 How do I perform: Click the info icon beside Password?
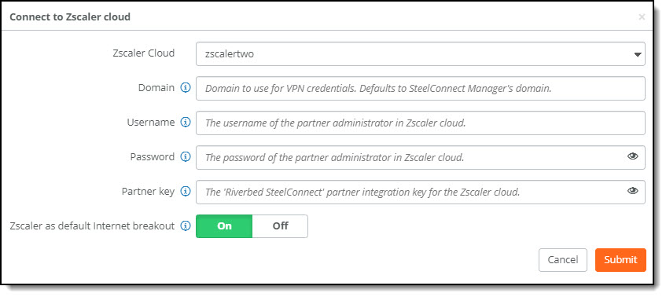click(186, 157)
